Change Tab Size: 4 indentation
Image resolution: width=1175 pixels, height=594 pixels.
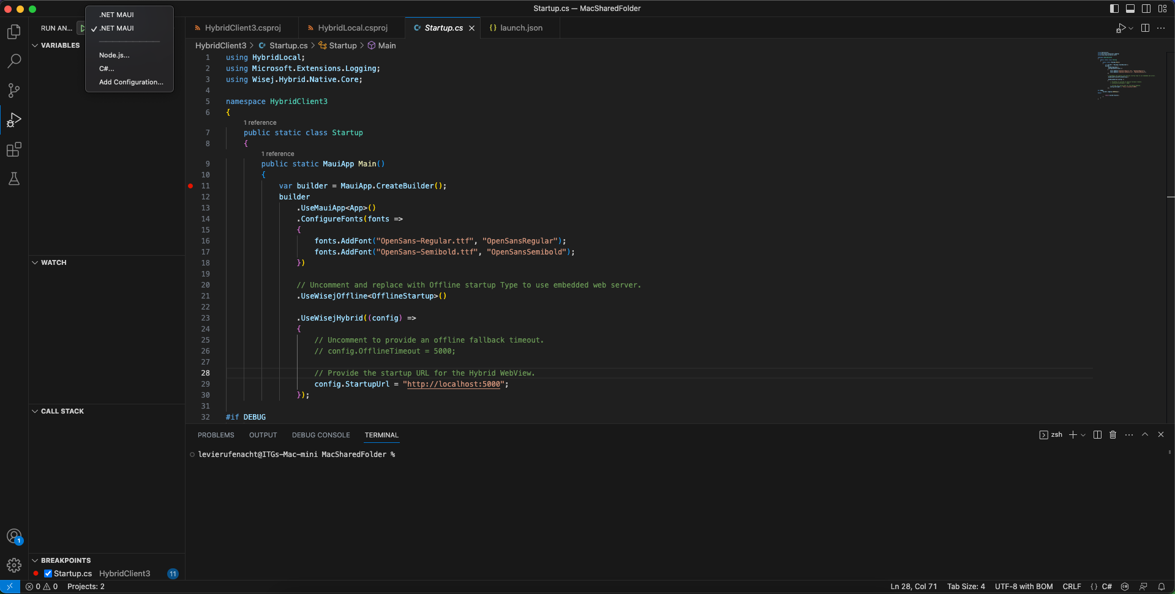click(x=966, y=587)
